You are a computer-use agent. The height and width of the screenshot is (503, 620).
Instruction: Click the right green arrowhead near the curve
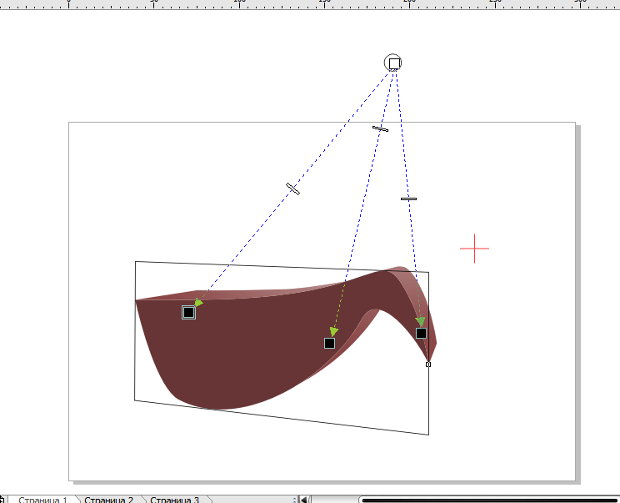pyautogui.click(x=421, y=321)
